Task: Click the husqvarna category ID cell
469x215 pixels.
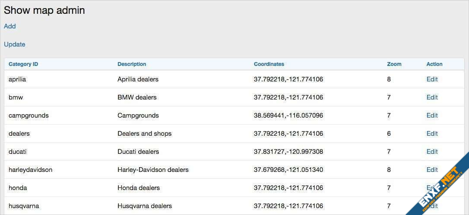Action: (24, 206)
